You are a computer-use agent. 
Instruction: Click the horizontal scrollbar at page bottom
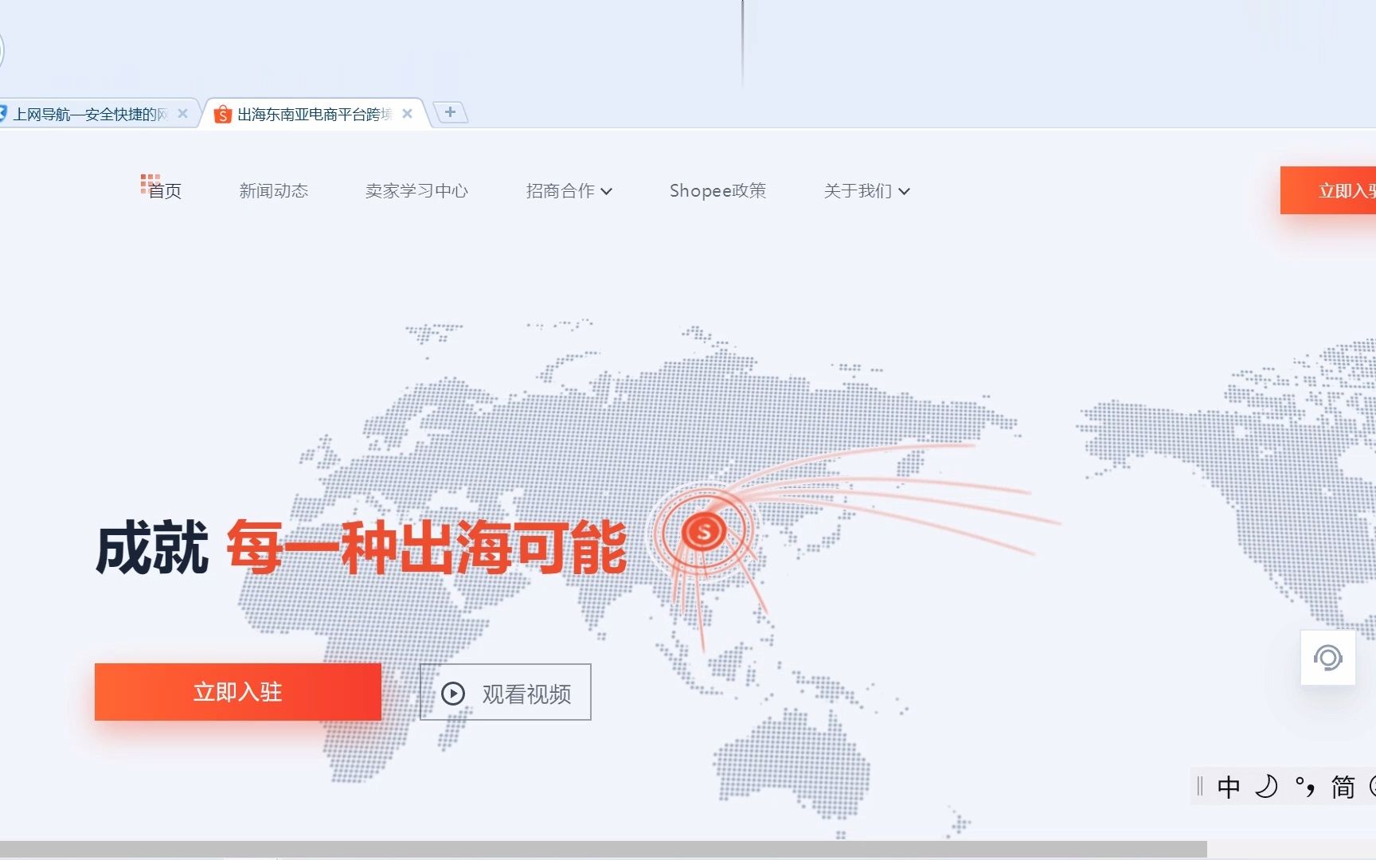(603, 849)
